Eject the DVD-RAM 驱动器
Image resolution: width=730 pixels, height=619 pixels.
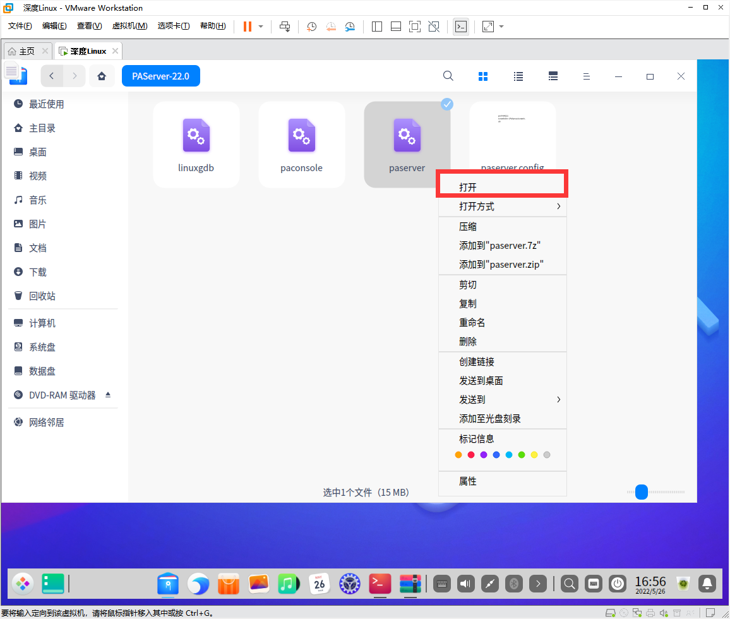pyautogui.click(x=108, y=395)
